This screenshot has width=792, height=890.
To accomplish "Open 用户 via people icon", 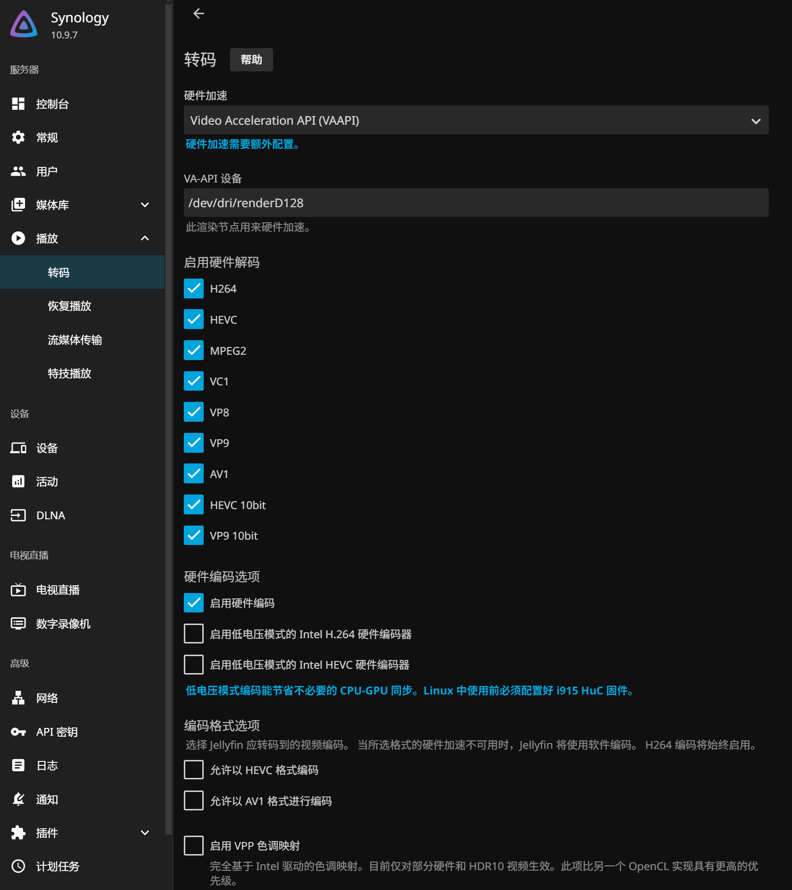I will (x=18, y=171).
